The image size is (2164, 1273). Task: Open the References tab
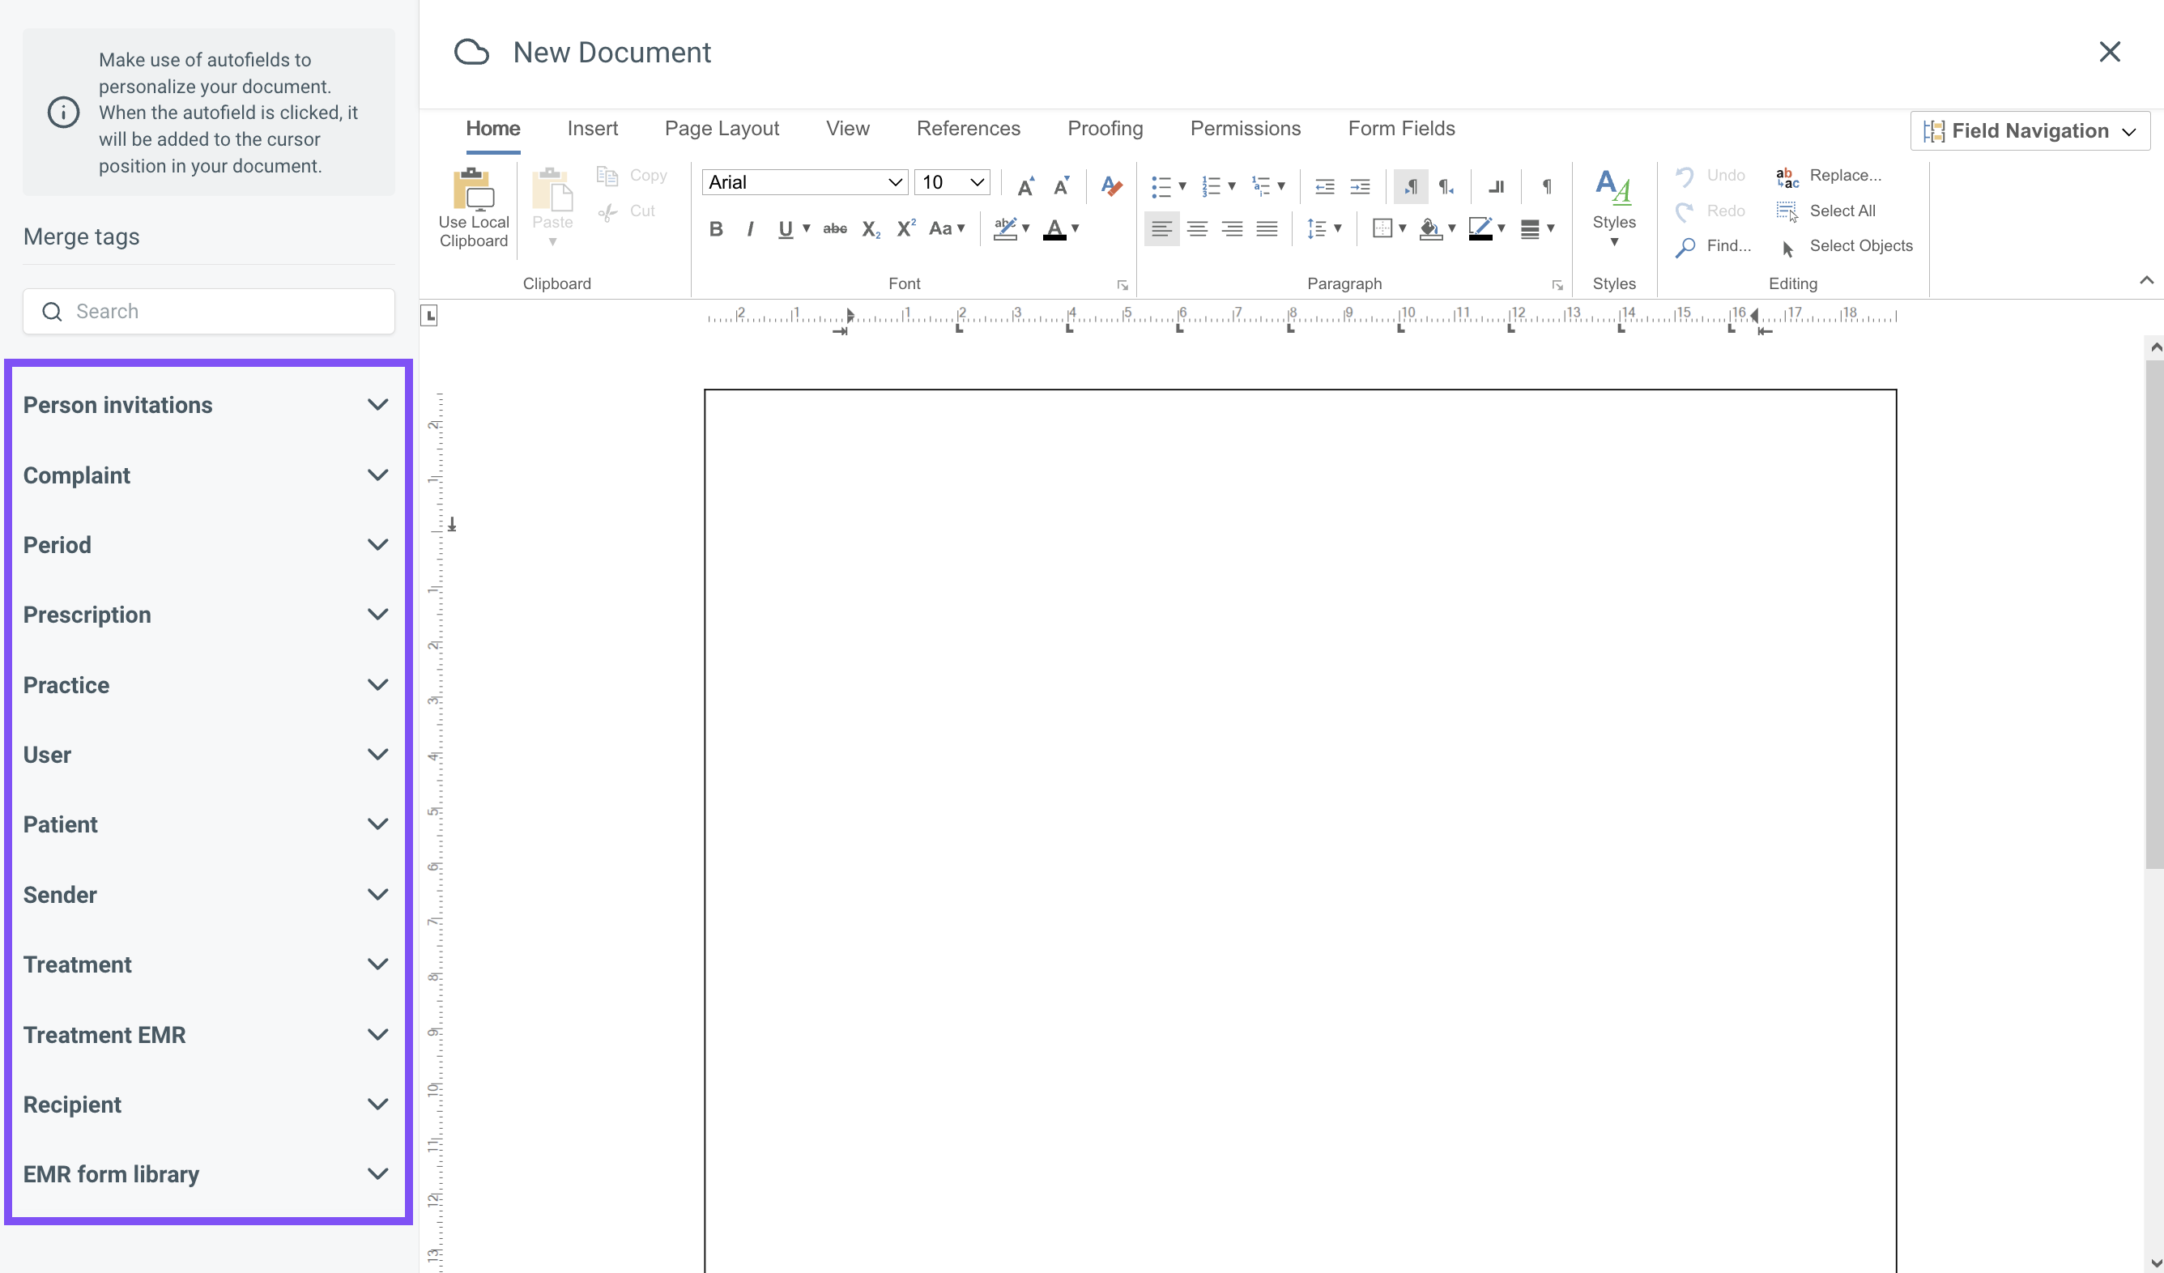pyautogui.click(x=969, y=129)
